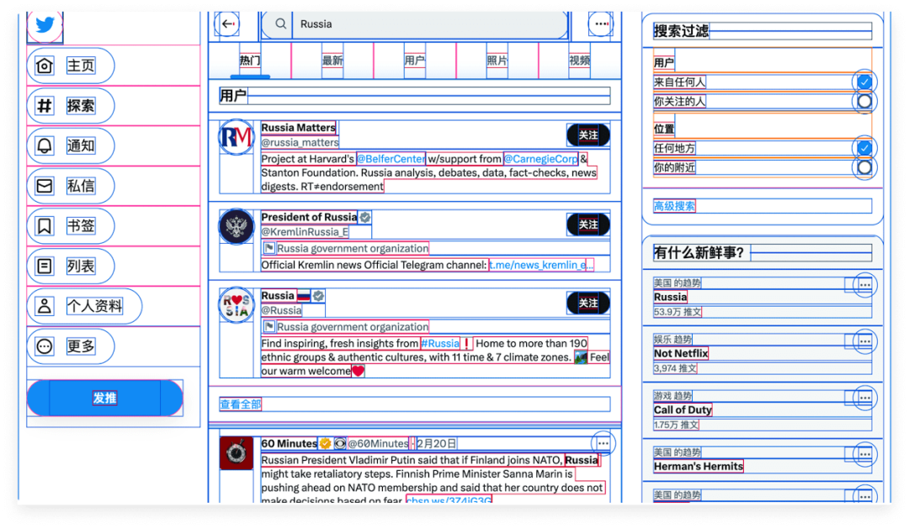Screen dimensions: 909x528
Task: Open the 探索 explore hashtag icon
Action: 45,106
